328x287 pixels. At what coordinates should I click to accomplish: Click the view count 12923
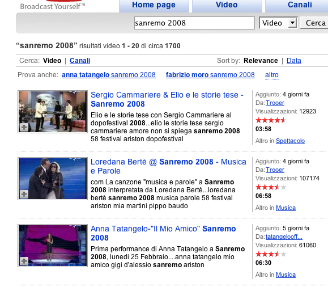coord(308,111)
